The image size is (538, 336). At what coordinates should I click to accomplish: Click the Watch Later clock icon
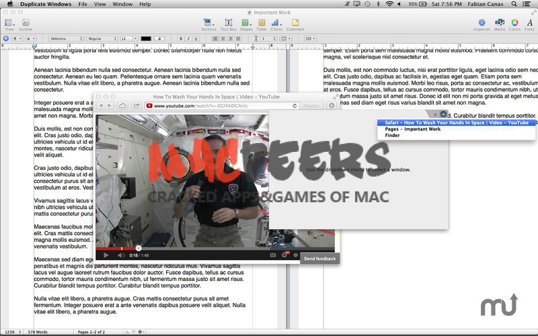pyautogui.click(x=295, y=255)
